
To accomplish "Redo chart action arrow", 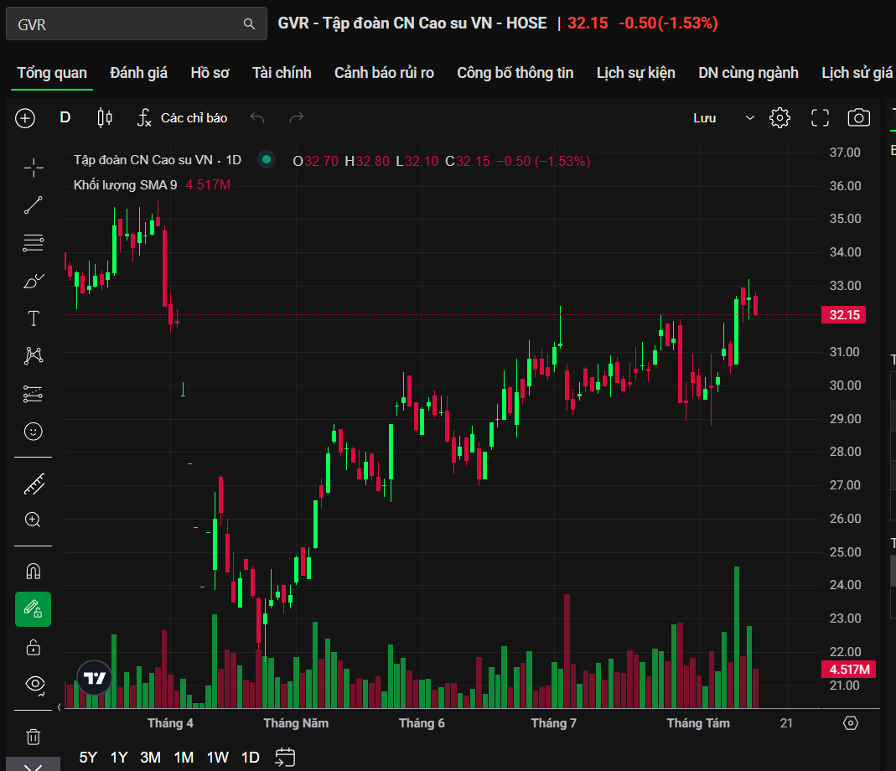I will pyautogui.click(x=297, y=117).
